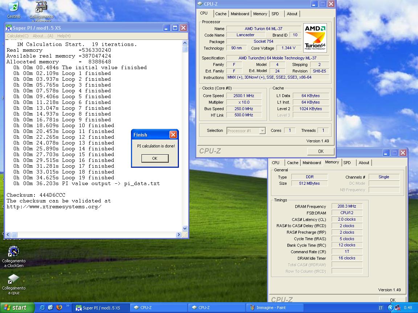Image resolution: width=418 pixels, height=313 pixels.
Task: Switch to Immagine - Paint taskbar button
Action: (x=274, y=308)
